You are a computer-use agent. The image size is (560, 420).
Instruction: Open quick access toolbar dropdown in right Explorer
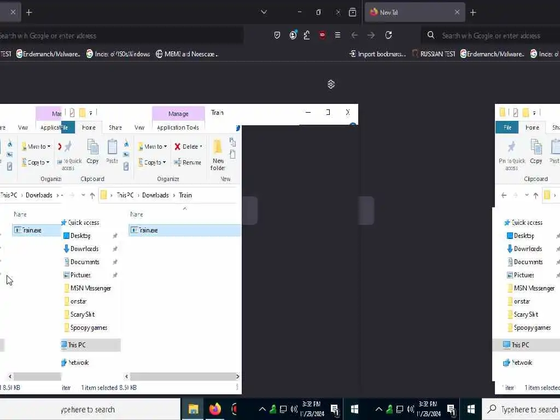coord(534,113)
